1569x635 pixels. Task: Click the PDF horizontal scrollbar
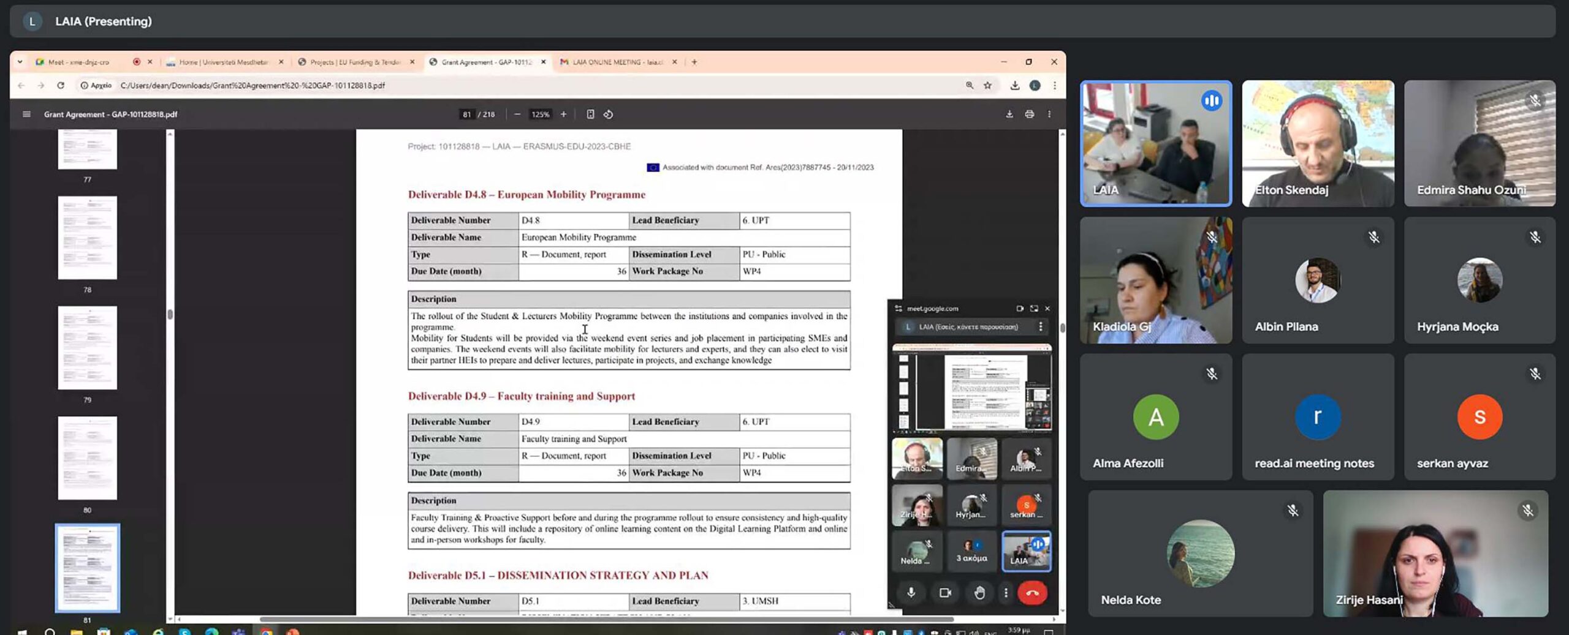point(607,619)
